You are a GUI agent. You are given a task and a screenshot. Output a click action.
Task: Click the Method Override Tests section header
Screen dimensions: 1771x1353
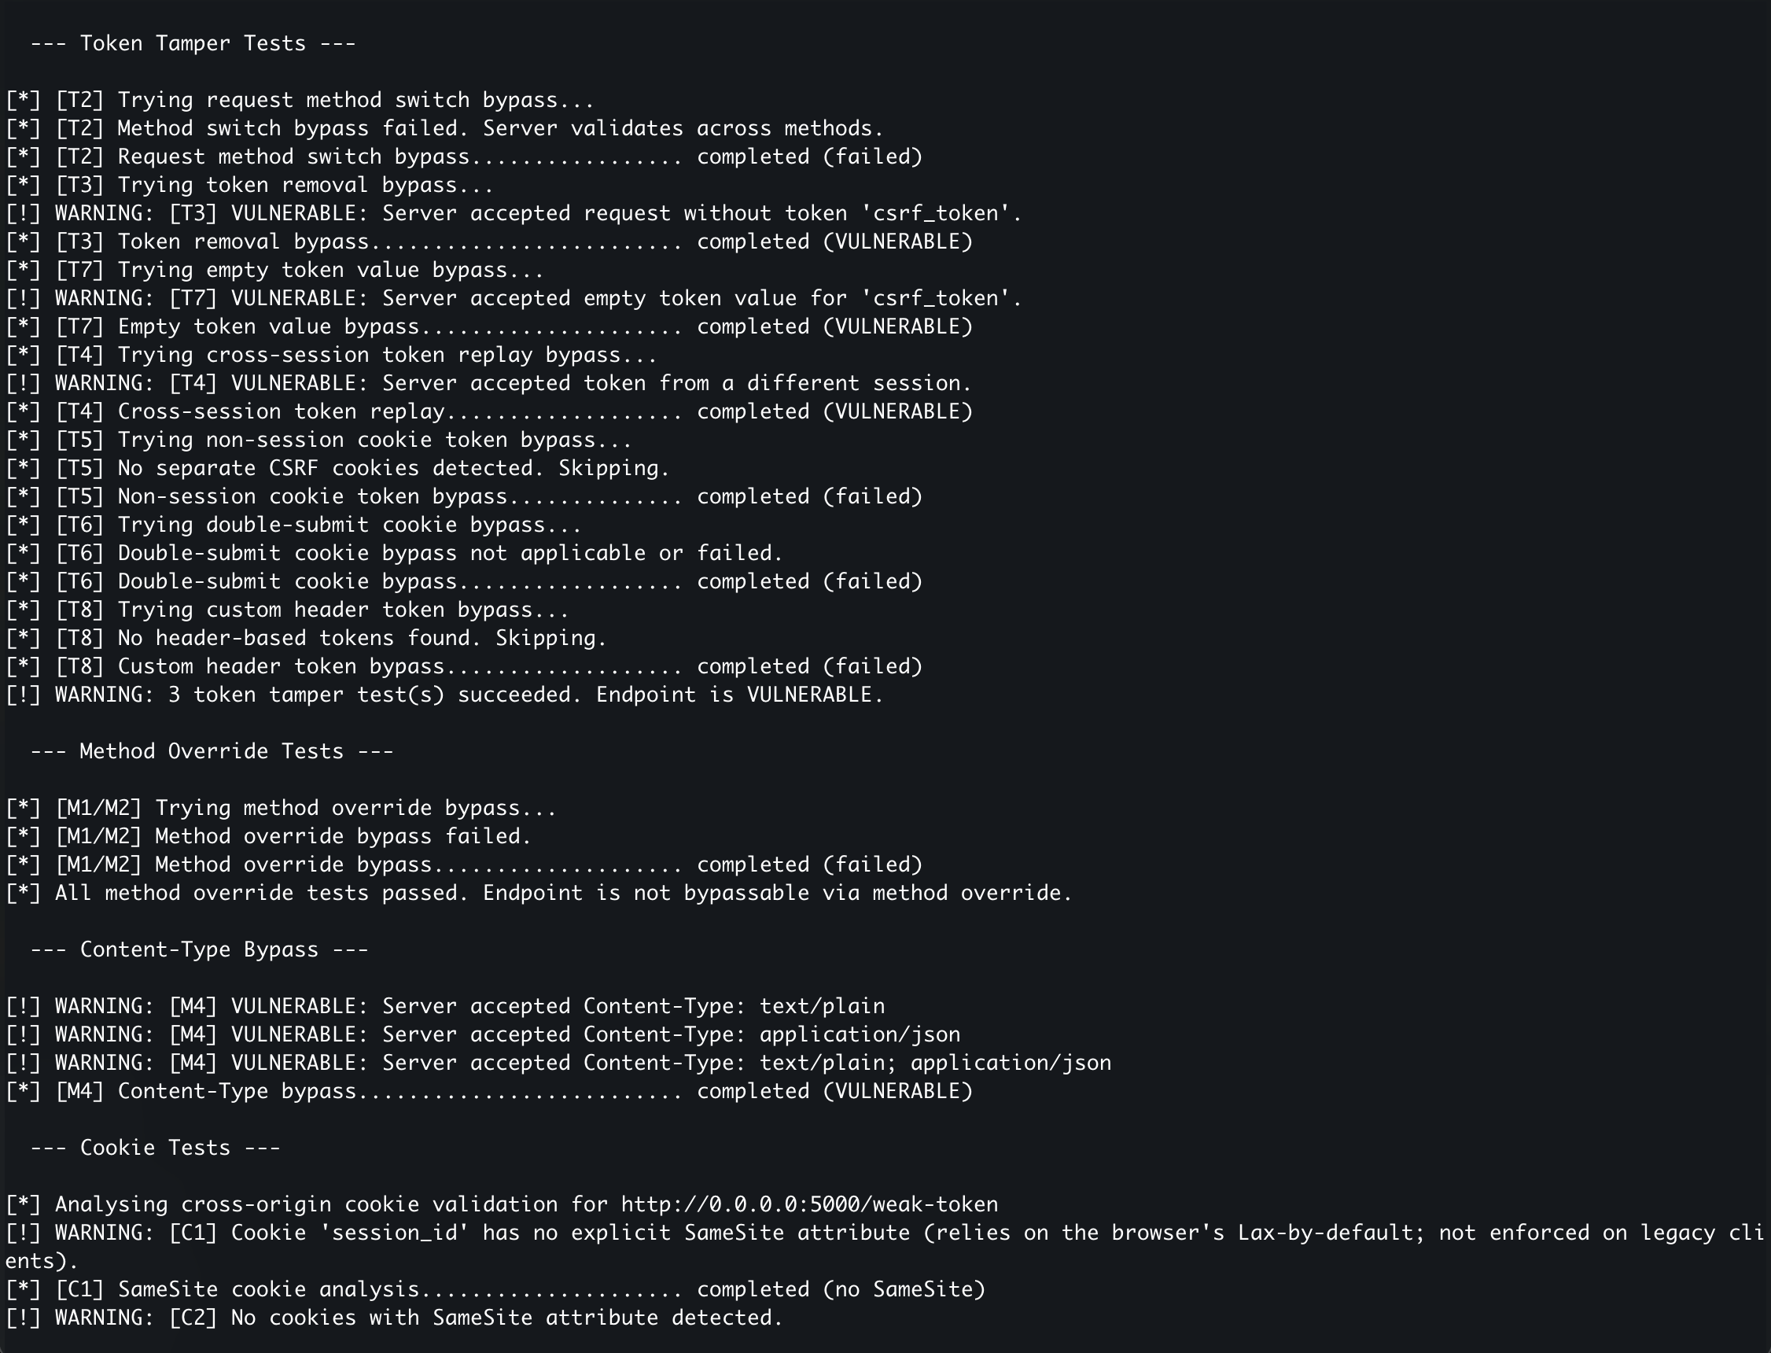point(212,751)
